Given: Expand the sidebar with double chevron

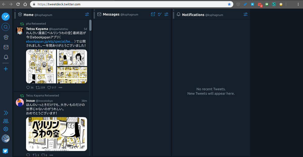Looking at the screenshot, I should click(x=6, y=113).
